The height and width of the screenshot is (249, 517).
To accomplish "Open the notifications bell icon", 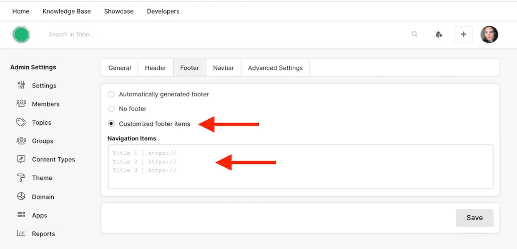I will tap(439, 35).
